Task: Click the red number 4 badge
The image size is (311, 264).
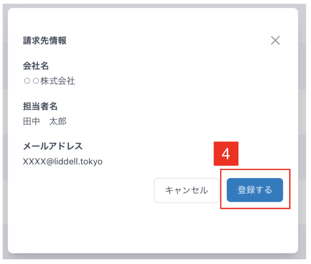Action: [x=226, y=154]
